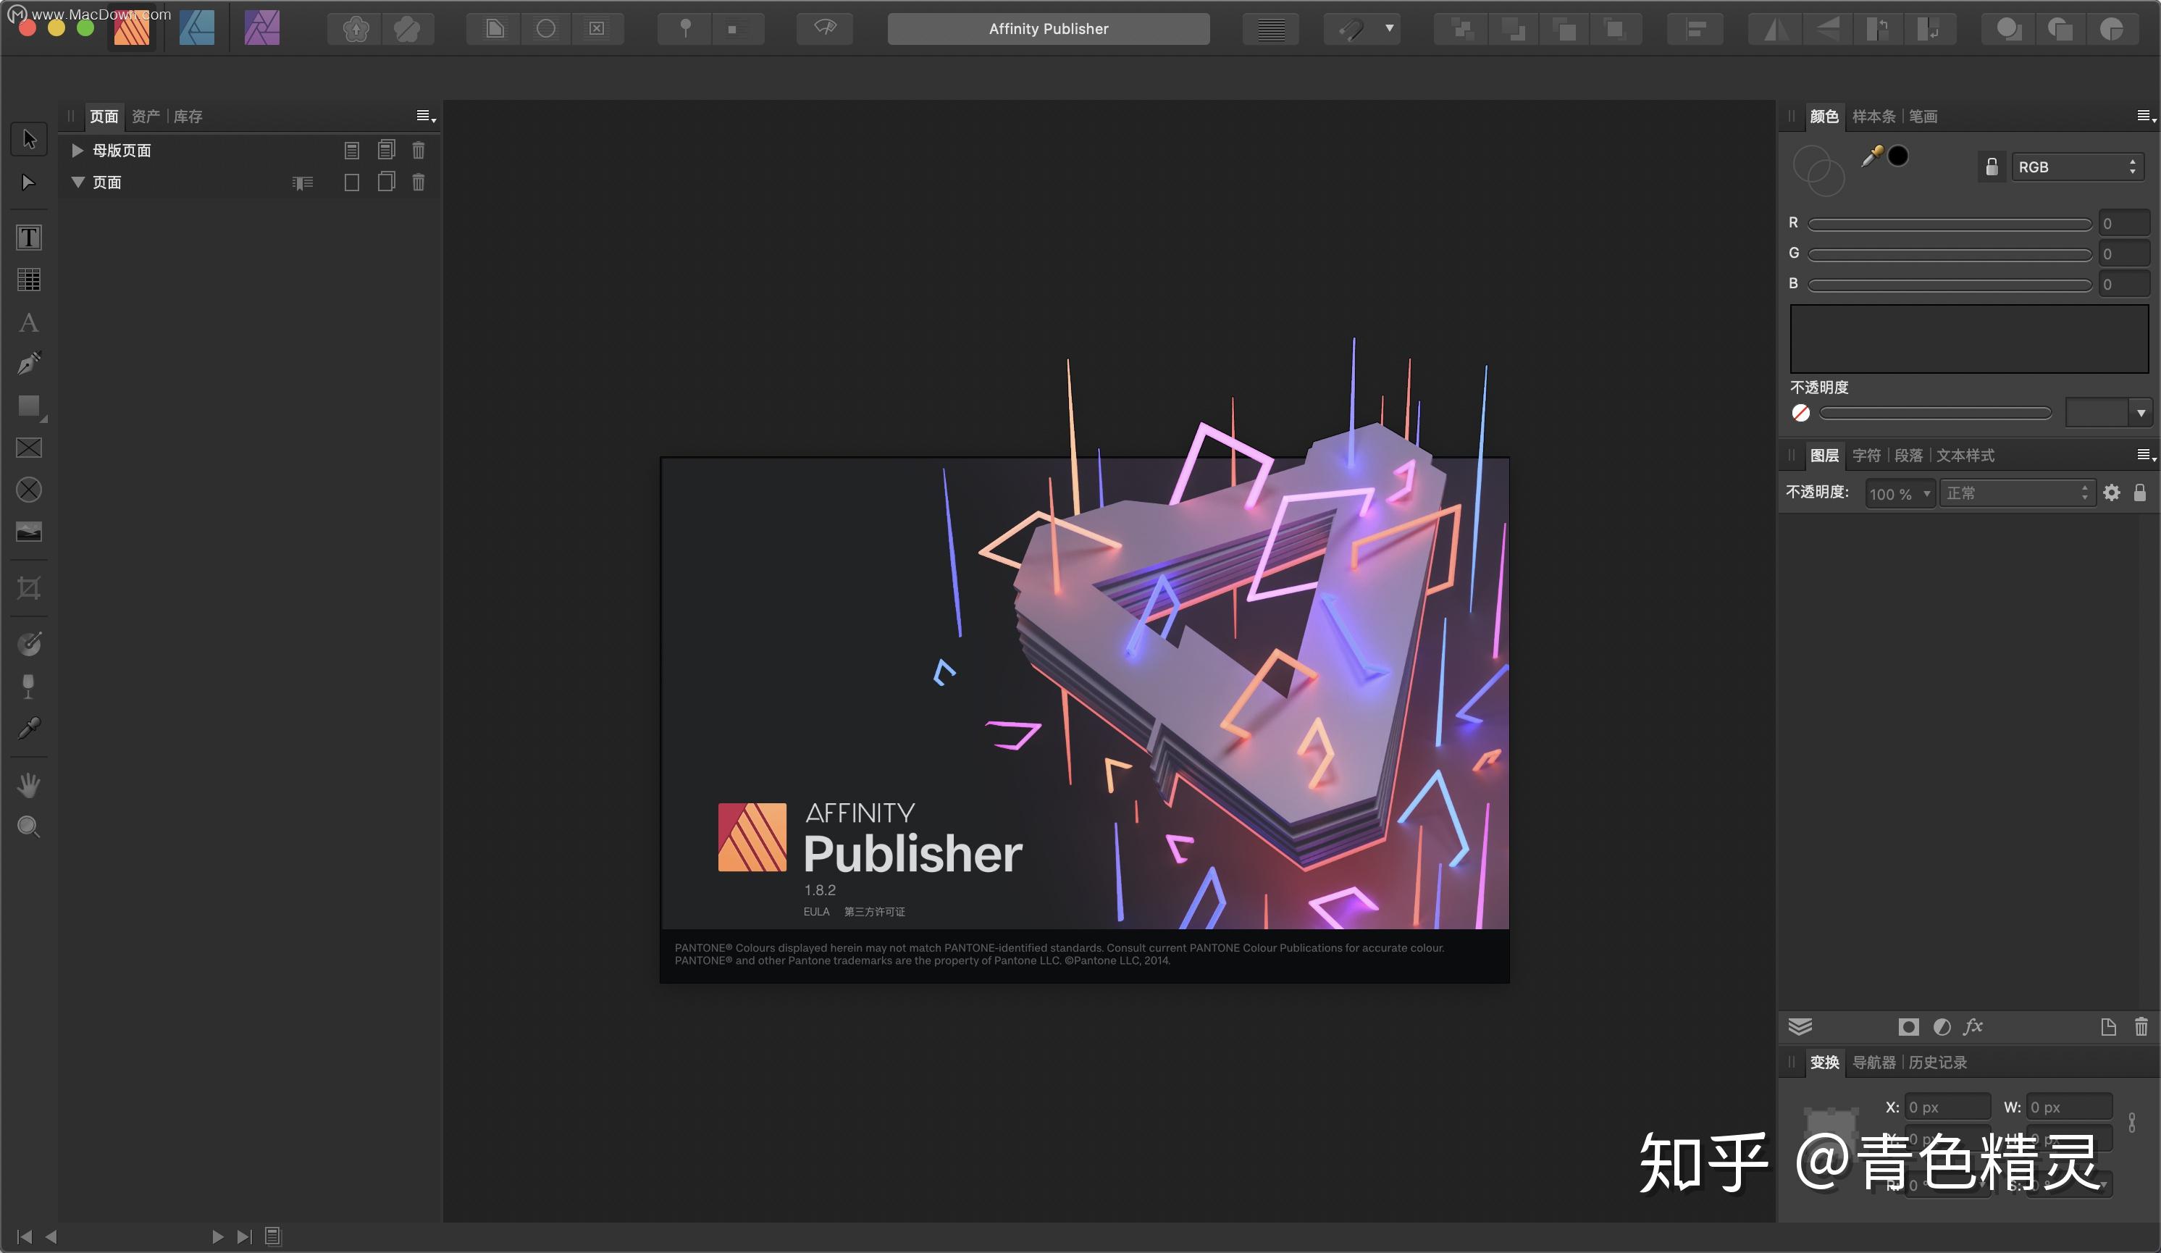Go to the next page button

click(x=217, y=1236)
